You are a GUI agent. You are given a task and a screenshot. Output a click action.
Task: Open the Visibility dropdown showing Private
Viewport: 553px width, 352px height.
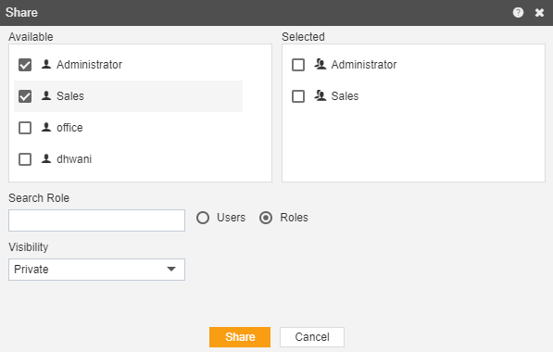click(x=96, y=270)
